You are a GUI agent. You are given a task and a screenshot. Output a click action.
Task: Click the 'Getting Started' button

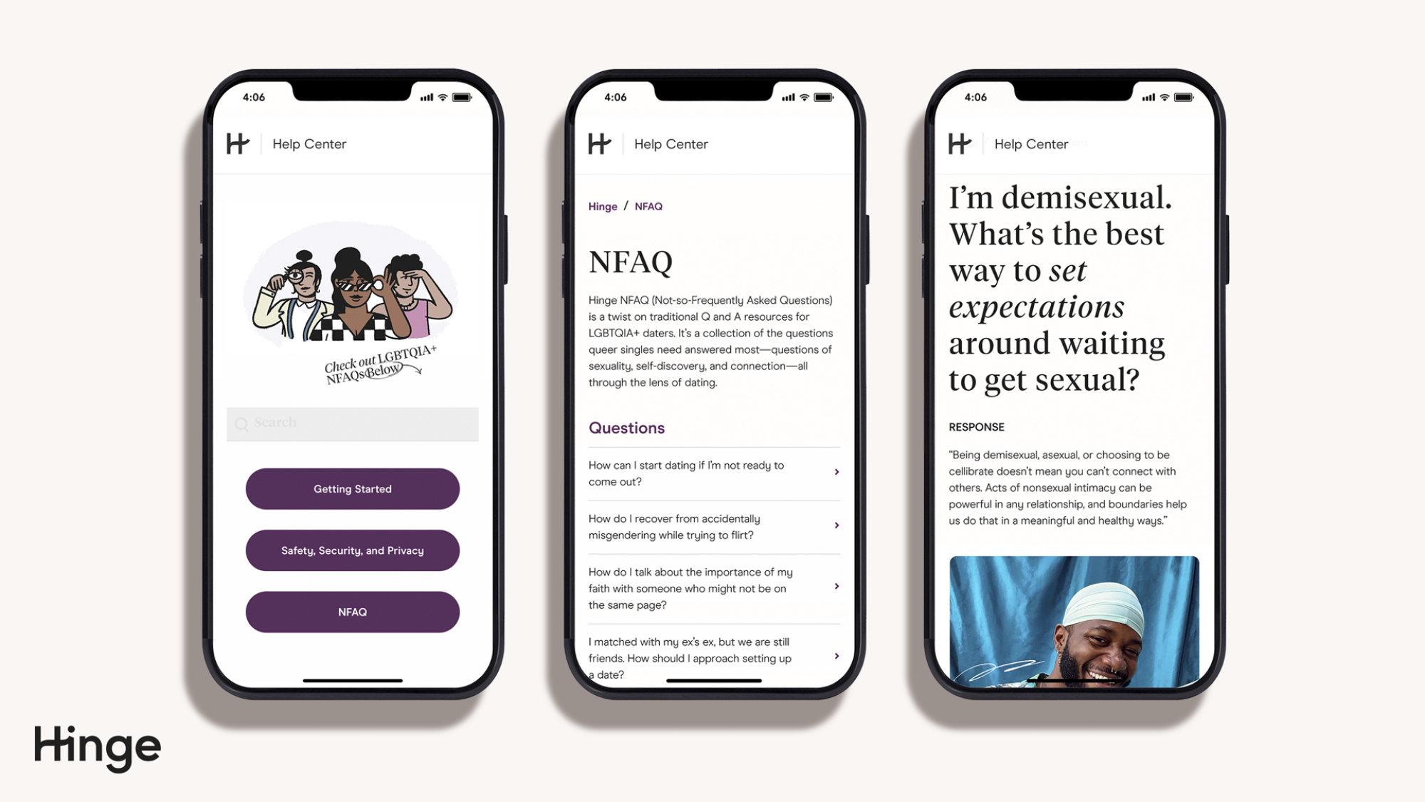pyautogui.click(x=353, y=488)
